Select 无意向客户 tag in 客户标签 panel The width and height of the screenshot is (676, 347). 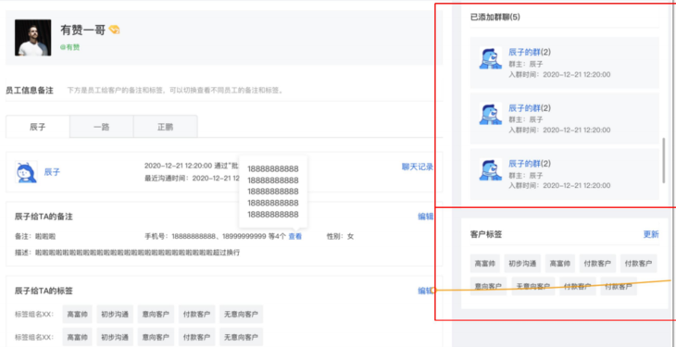(x=532, y=286)
